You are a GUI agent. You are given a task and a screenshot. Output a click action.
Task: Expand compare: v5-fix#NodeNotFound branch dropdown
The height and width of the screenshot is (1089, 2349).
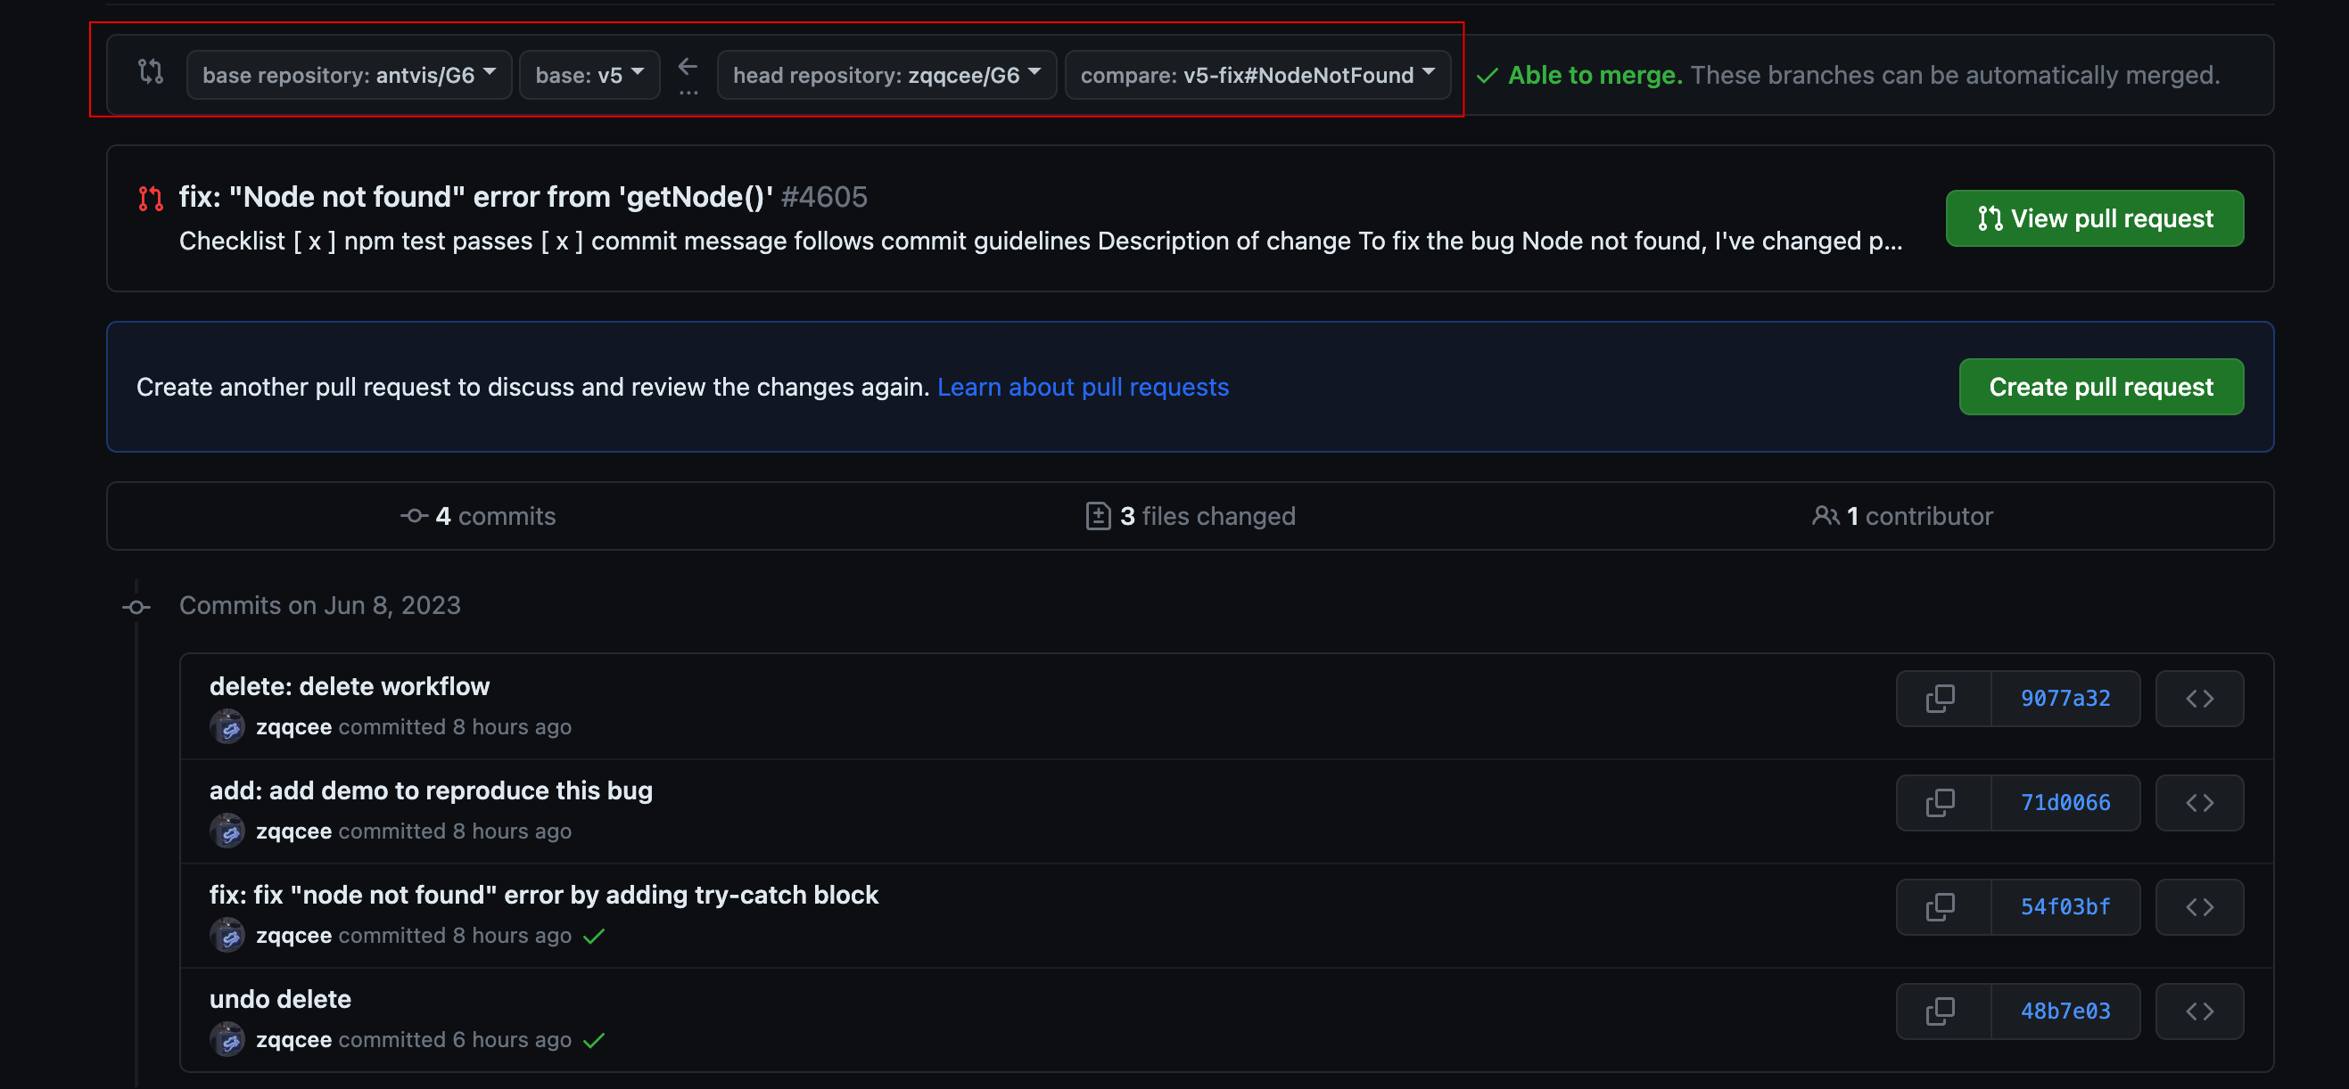point(1257,75)
